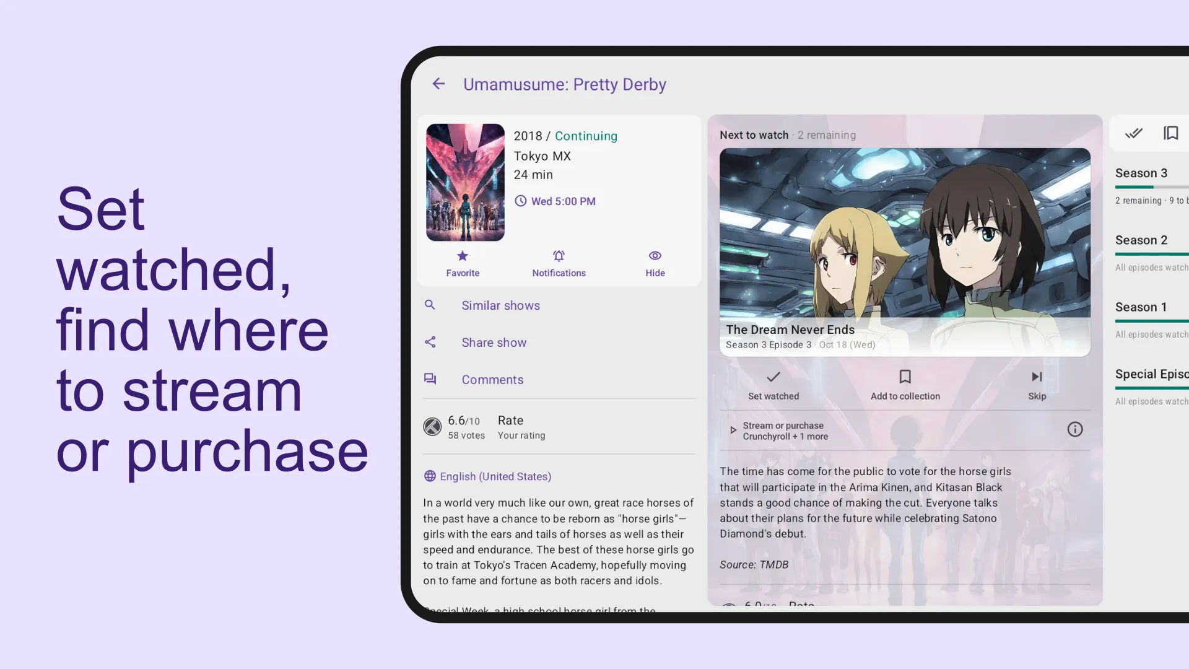Click the Favorite star icon
This screenshot has height=669, width=1189.
pos(463,256)
